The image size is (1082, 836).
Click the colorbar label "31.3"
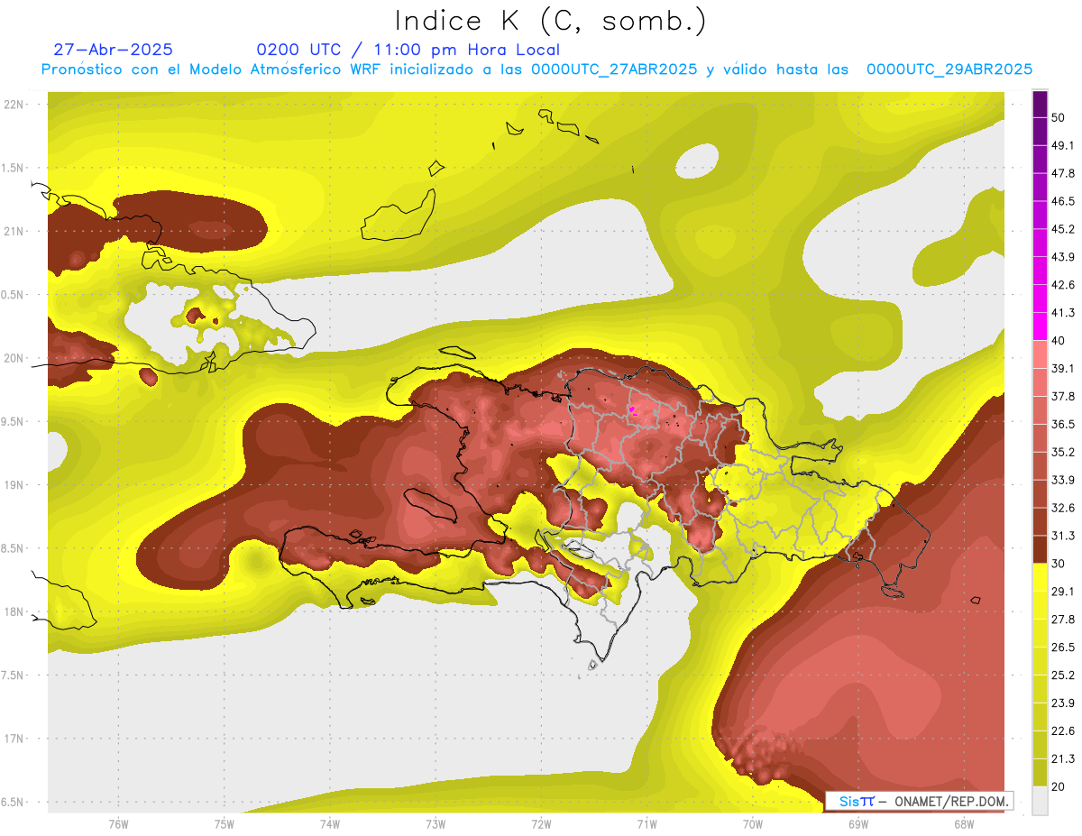(x=1062, y=536)
